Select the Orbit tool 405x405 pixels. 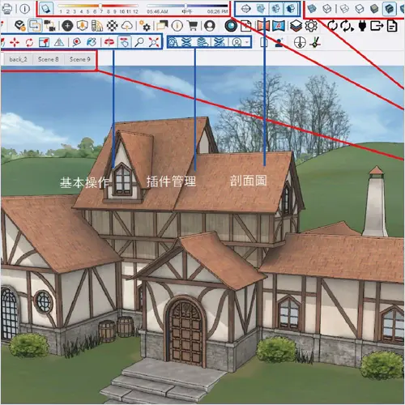(x=109, y=42)
